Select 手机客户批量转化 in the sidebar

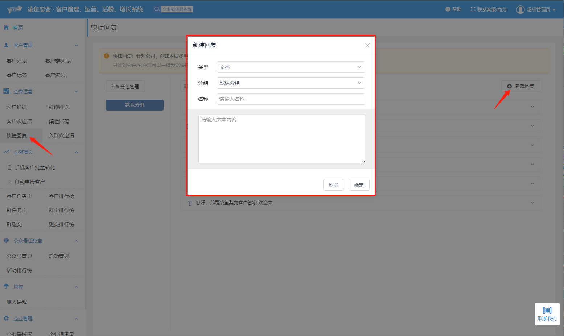coord(34,167)
